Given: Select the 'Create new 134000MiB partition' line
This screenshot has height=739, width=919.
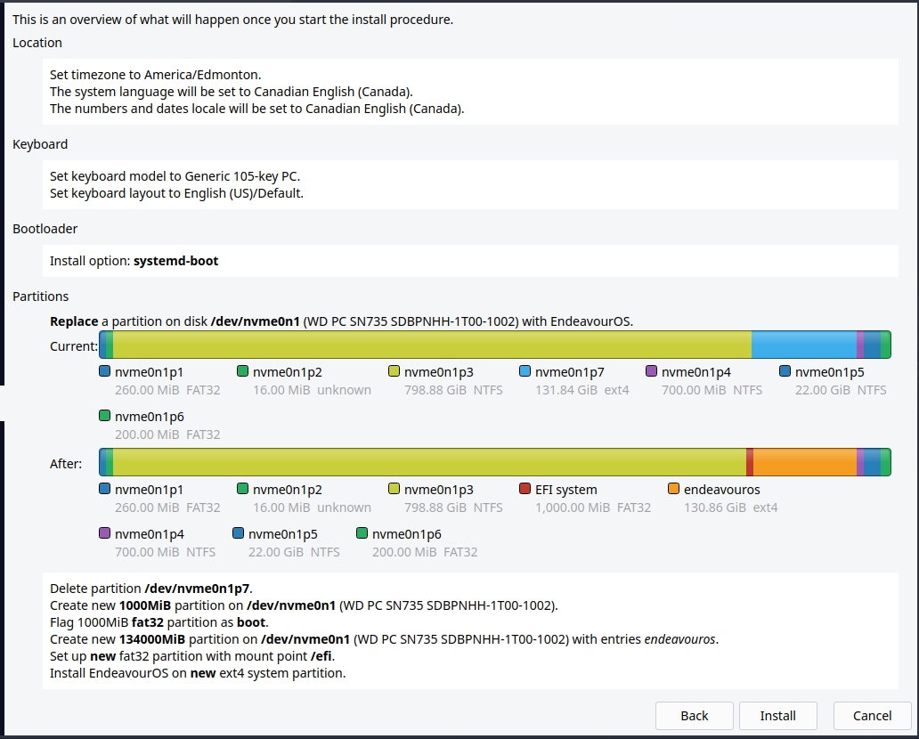Looking at the screenshot, I should click(x=384, y=639).
